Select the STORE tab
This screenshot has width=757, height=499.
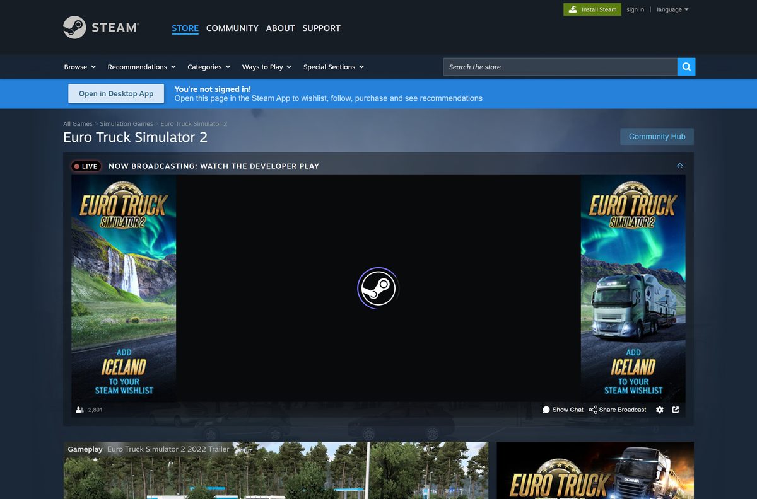pyautogui.click(x=185, y=28)
